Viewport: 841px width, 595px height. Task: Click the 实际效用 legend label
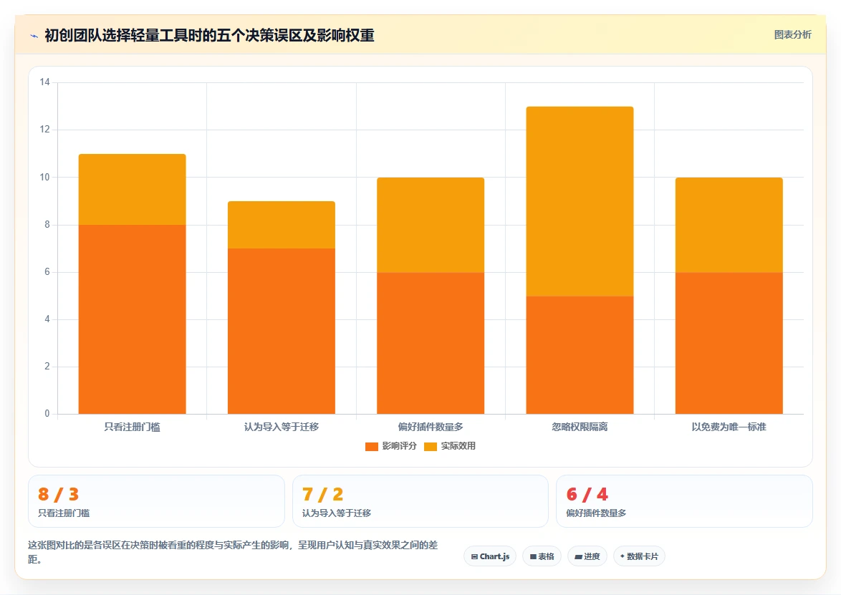tap(458, 446)
